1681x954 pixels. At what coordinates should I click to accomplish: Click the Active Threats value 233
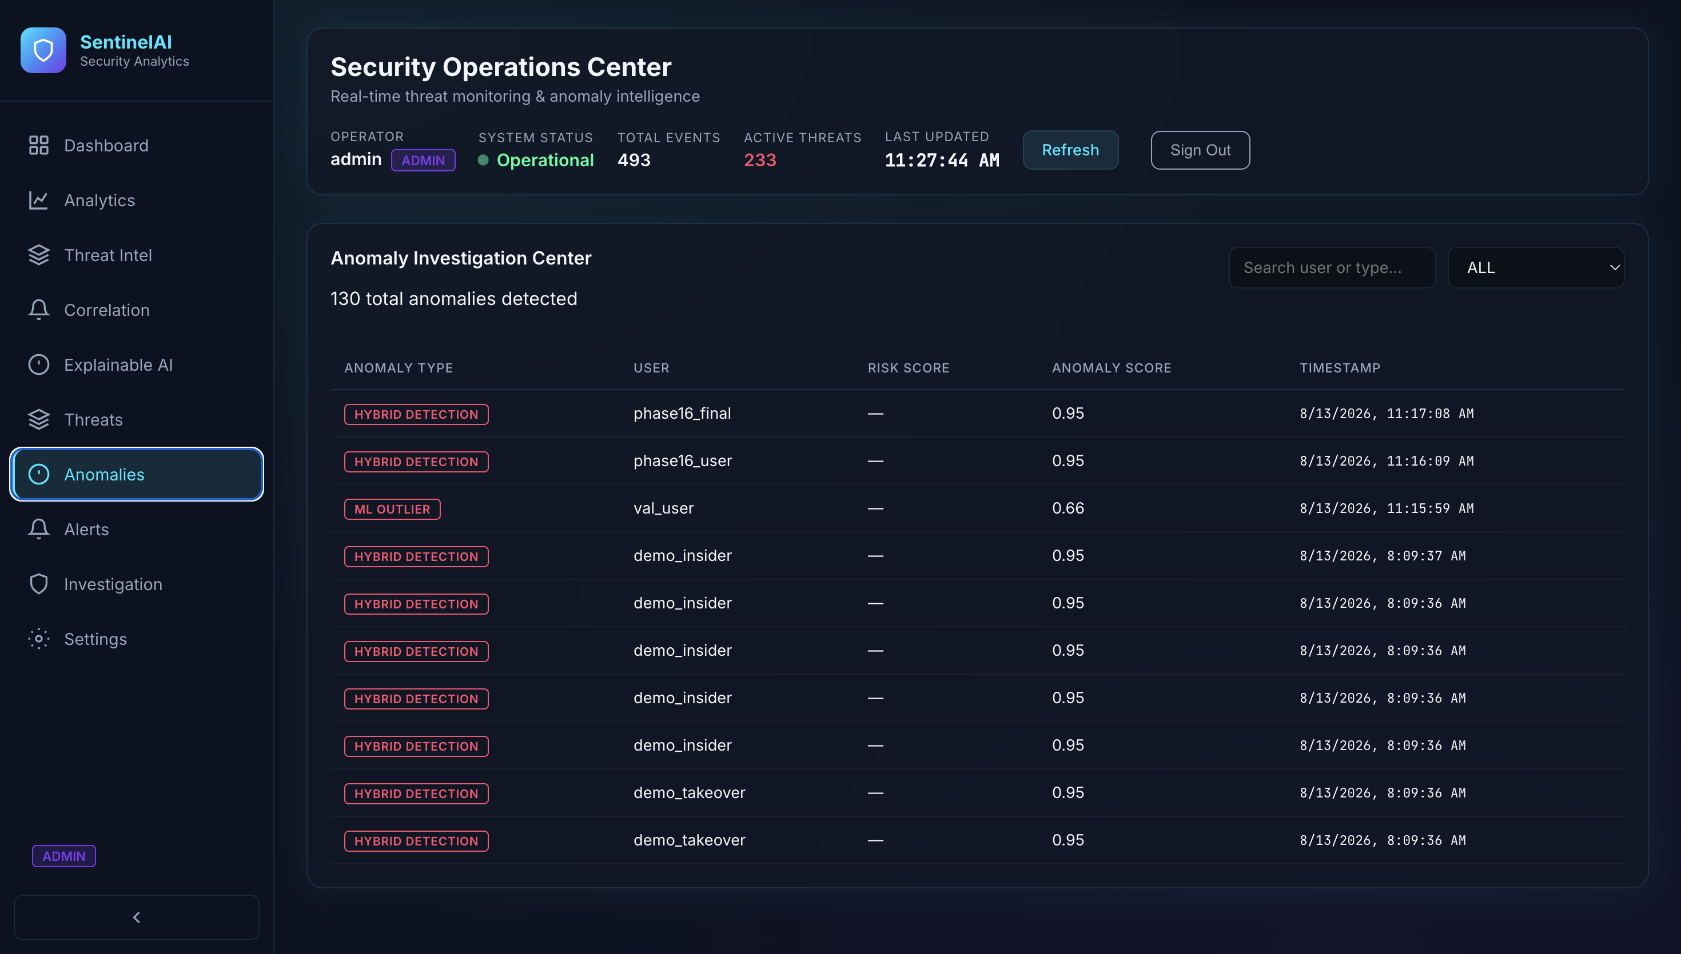pyautogui.click(x=760, y=160)
